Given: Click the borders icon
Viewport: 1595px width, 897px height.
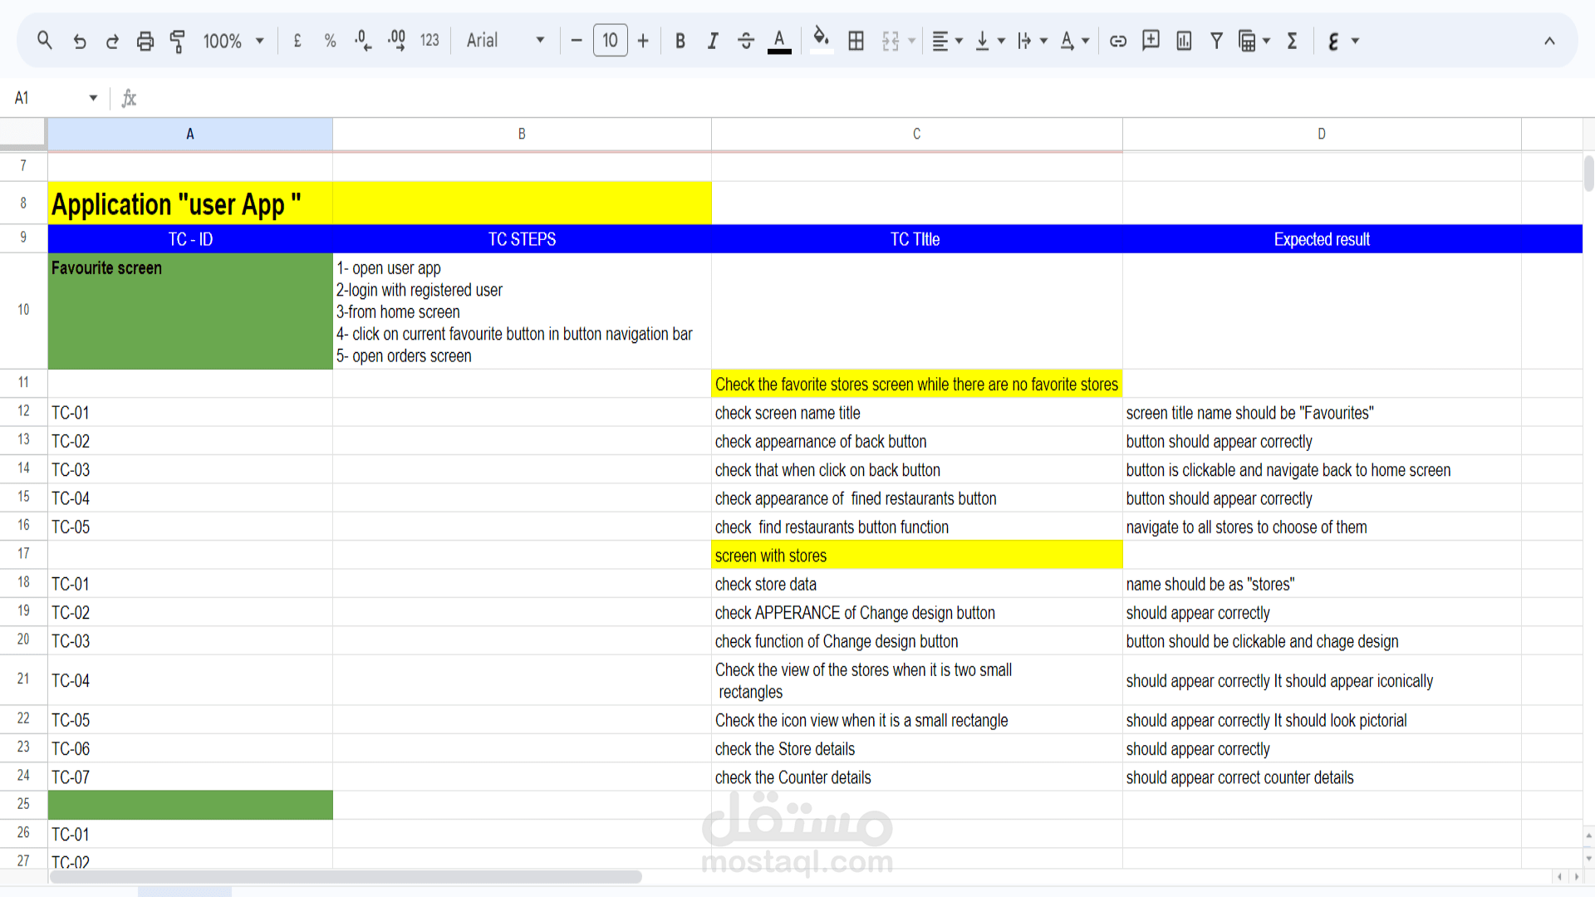Looking at the screenshot, I should [x=856, y=41].
